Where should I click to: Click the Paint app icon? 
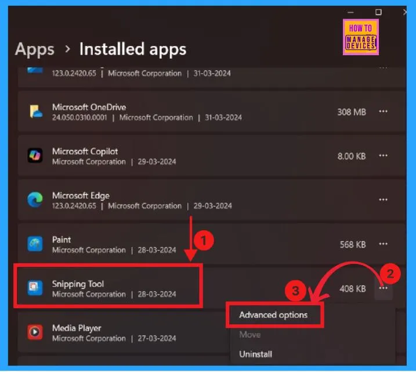(x=35, y=244)
